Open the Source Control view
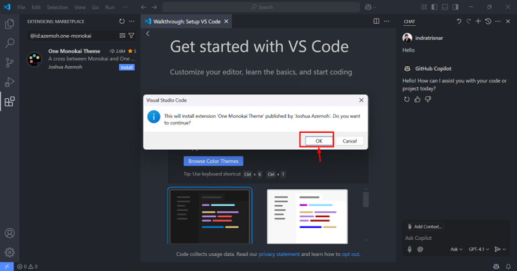Screen dimensions: 517x271 9,63
